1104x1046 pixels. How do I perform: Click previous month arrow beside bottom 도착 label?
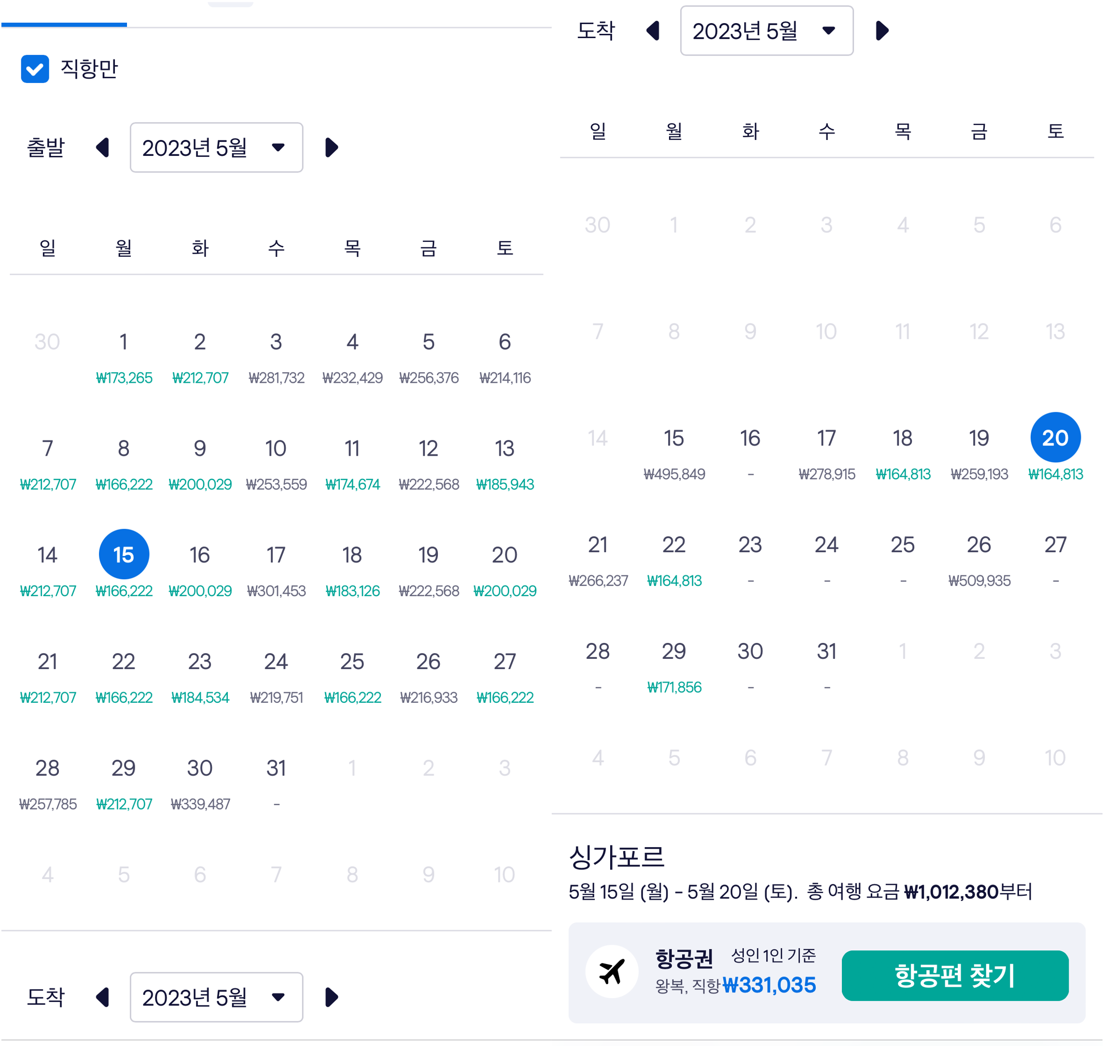pos(103,997)
